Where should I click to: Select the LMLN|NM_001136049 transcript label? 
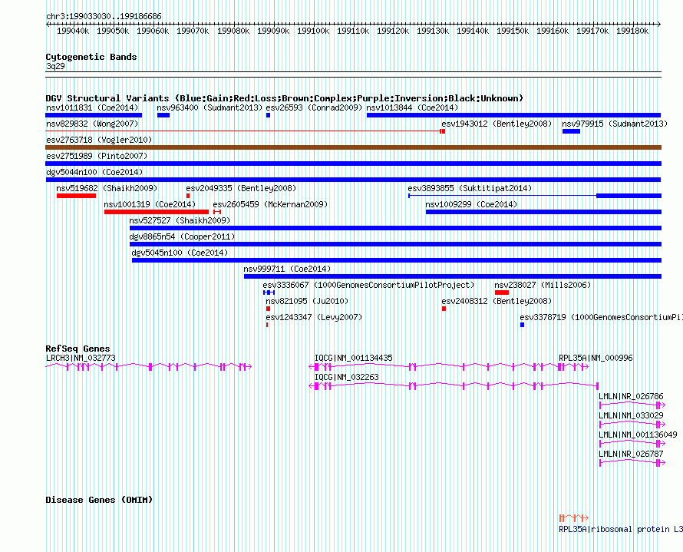click(x=638, y=435)
